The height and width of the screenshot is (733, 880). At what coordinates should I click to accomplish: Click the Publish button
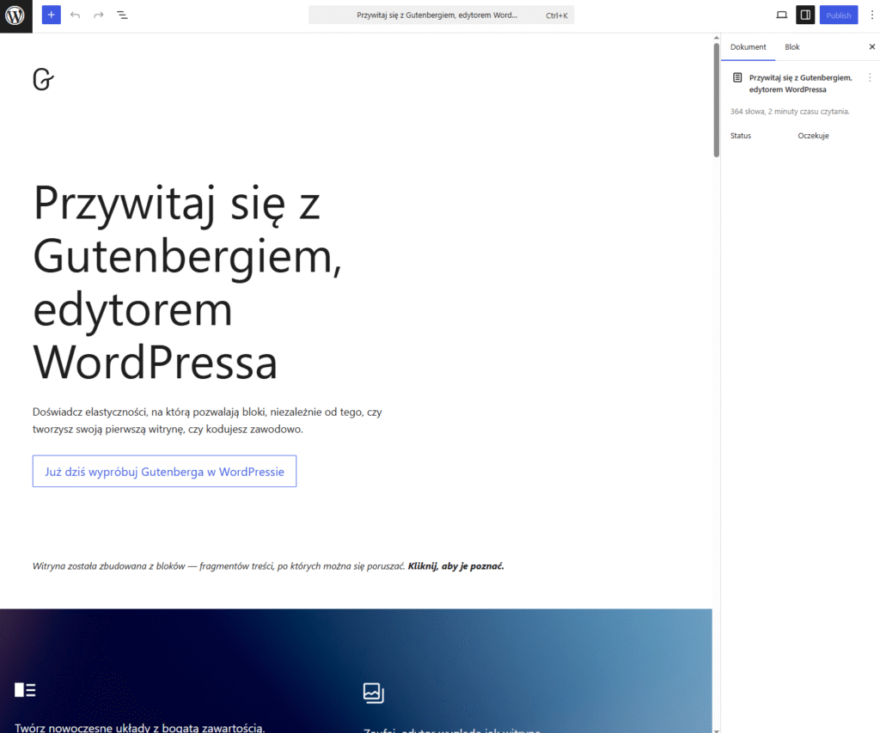pos(838,15)
